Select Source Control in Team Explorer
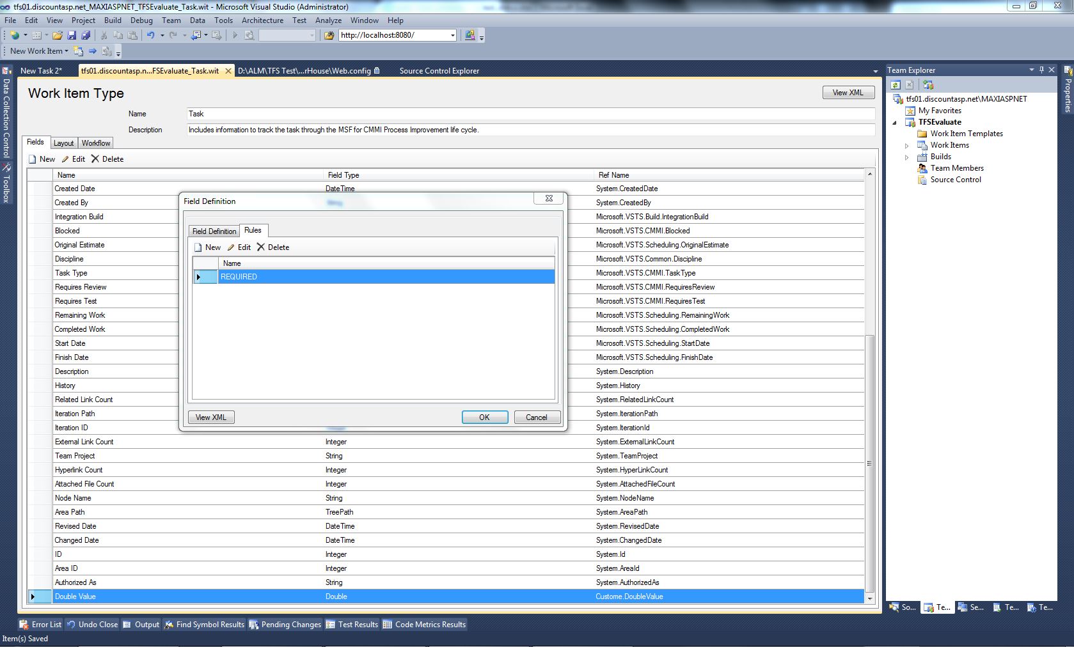The width and height of the screenshot is (1074, 647). [x=956, y=180]
